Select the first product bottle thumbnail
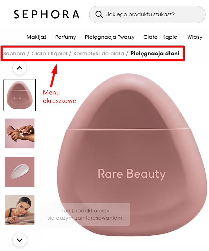This screenshot has width=209, height=251. (20, 95)
